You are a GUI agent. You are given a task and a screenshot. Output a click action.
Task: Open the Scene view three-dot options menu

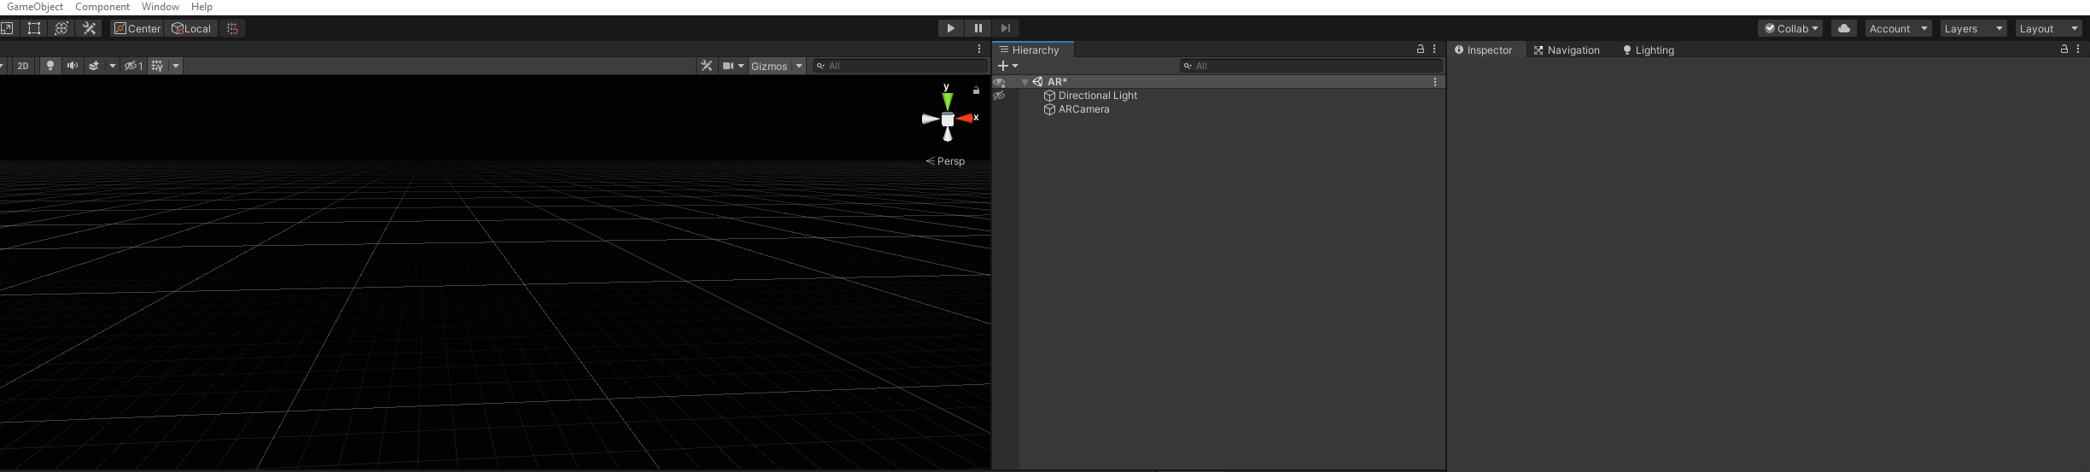point(979,50)
